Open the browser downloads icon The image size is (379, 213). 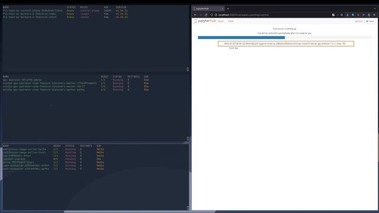(x=348, y=15)
